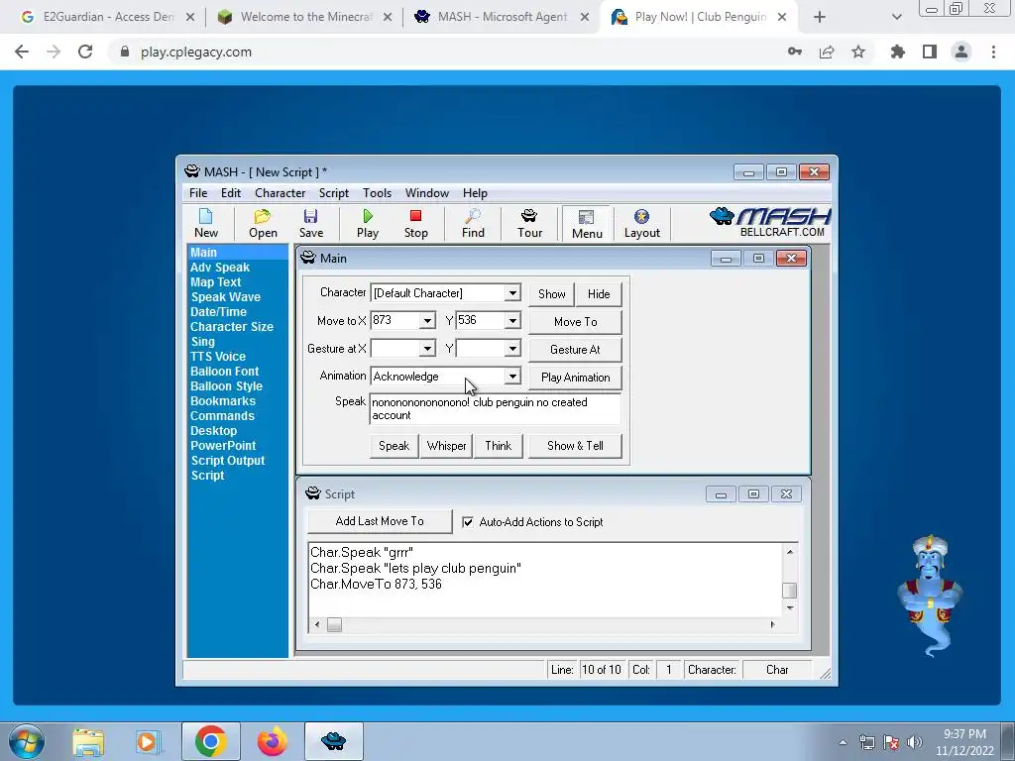
Task: Open the Layout toolbar option
Action: tap(641, 223)
